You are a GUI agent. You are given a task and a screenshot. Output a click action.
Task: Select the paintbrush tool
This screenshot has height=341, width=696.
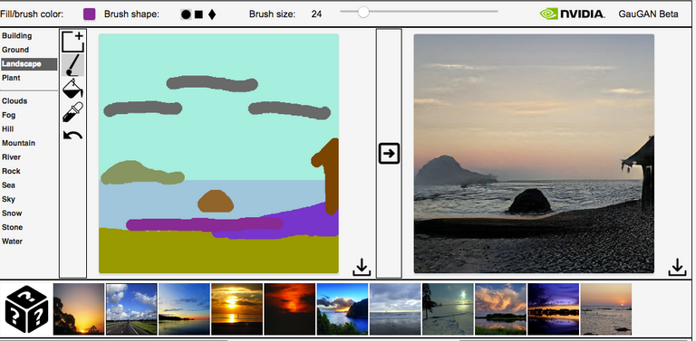click(x=72, y=65)
